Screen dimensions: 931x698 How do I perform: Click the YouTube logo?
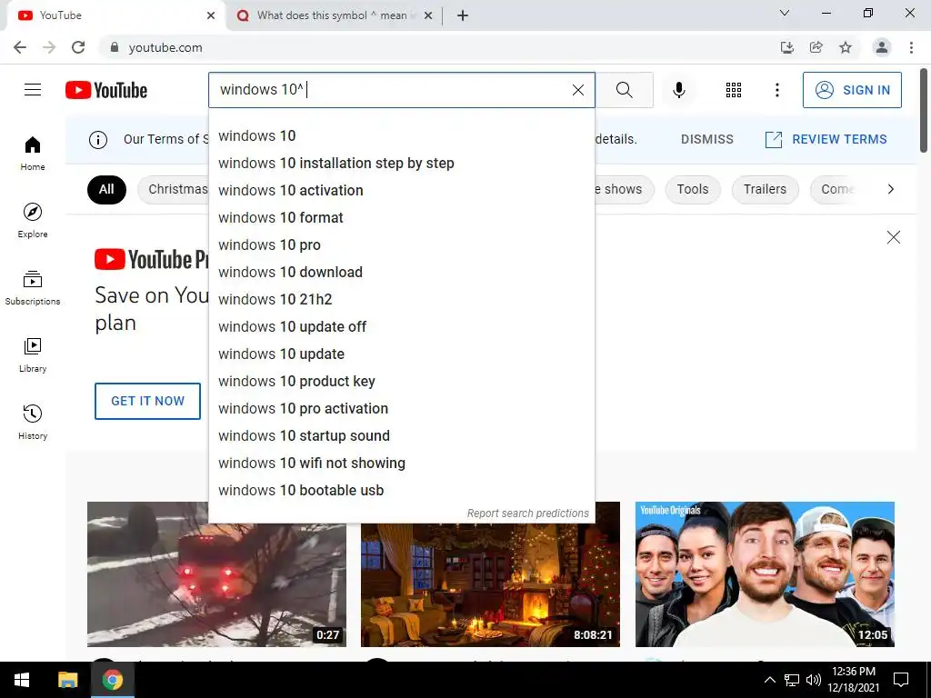click(106, 90)
